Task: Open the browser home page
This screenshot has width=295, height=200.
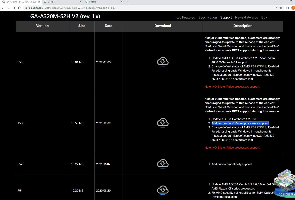Action: coord(19,8)
